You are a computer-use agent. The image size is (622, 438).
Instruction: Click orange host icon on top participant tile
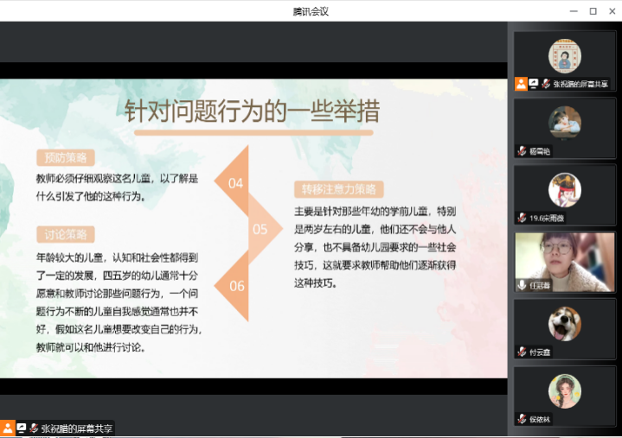(x=521, y=84)
